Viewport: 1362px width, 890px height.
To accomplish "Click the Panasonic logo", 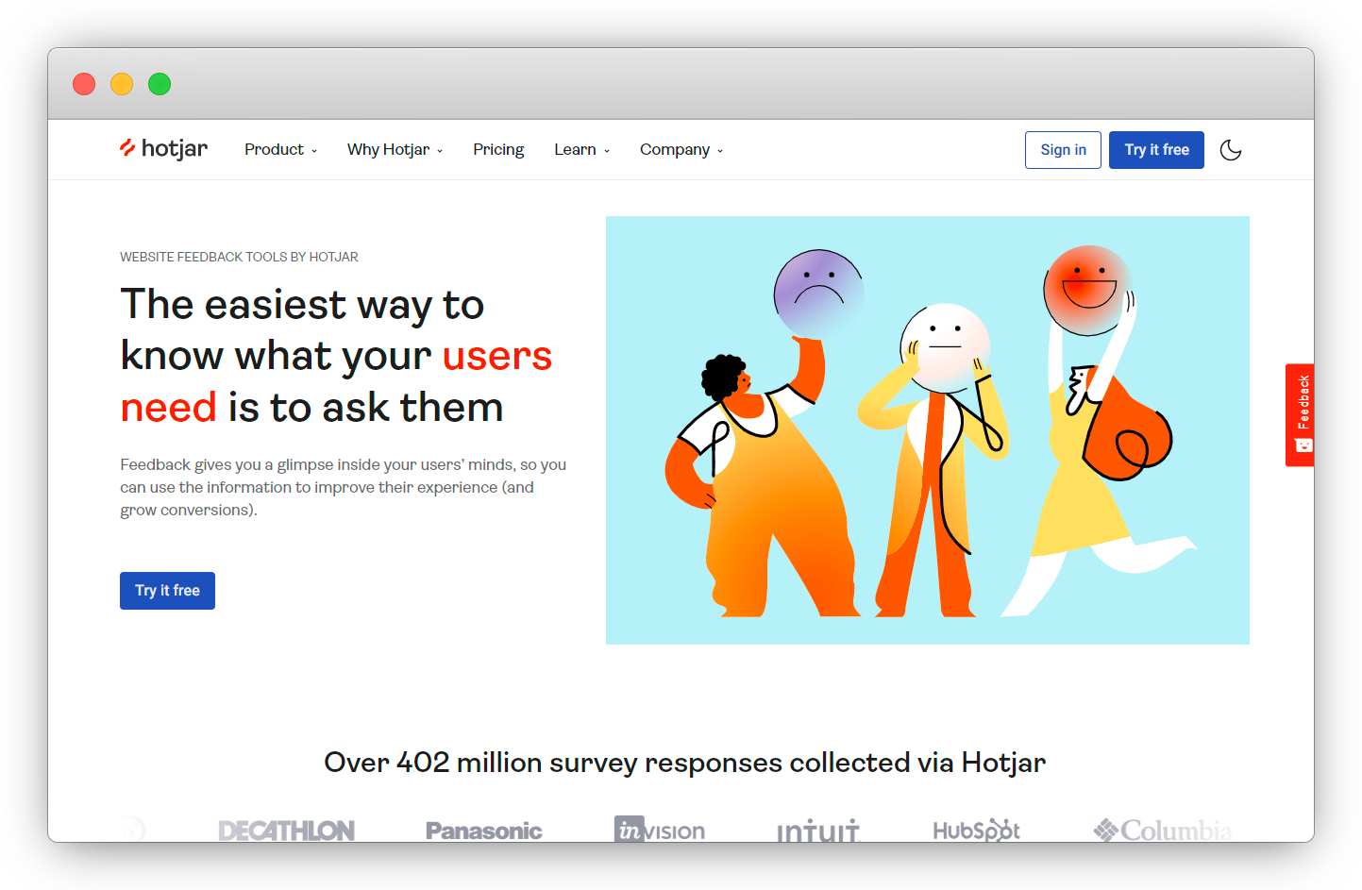I will 483,831.
